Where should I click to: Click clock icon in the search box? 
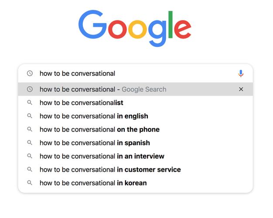pos(30,73)
